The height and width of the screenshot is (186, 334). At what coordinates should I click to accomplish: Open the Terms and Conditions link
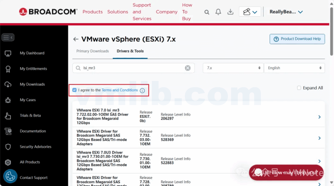pos(120,90)
